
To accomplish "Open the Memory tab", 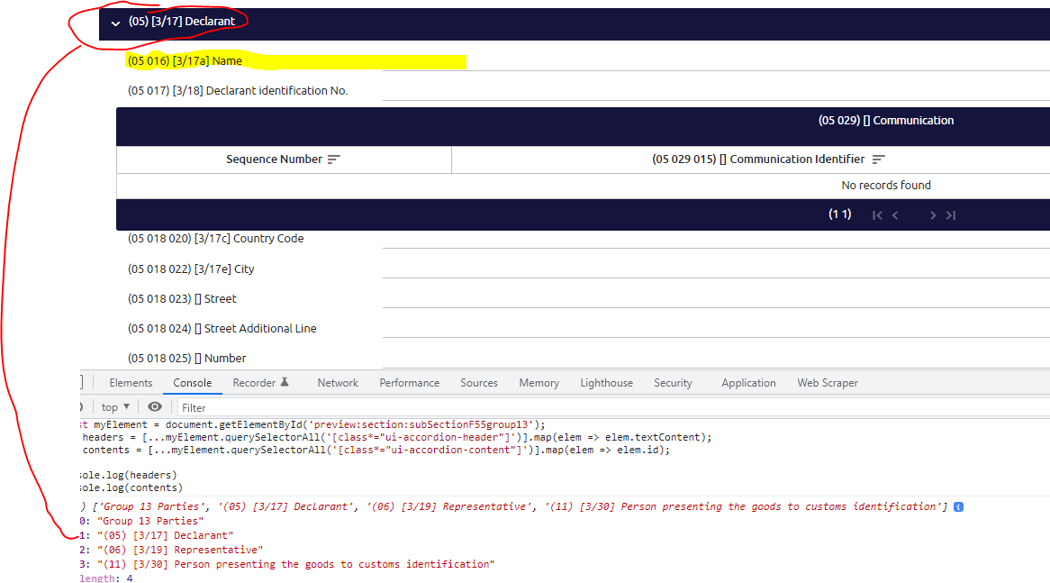I will tap(539, 383).
